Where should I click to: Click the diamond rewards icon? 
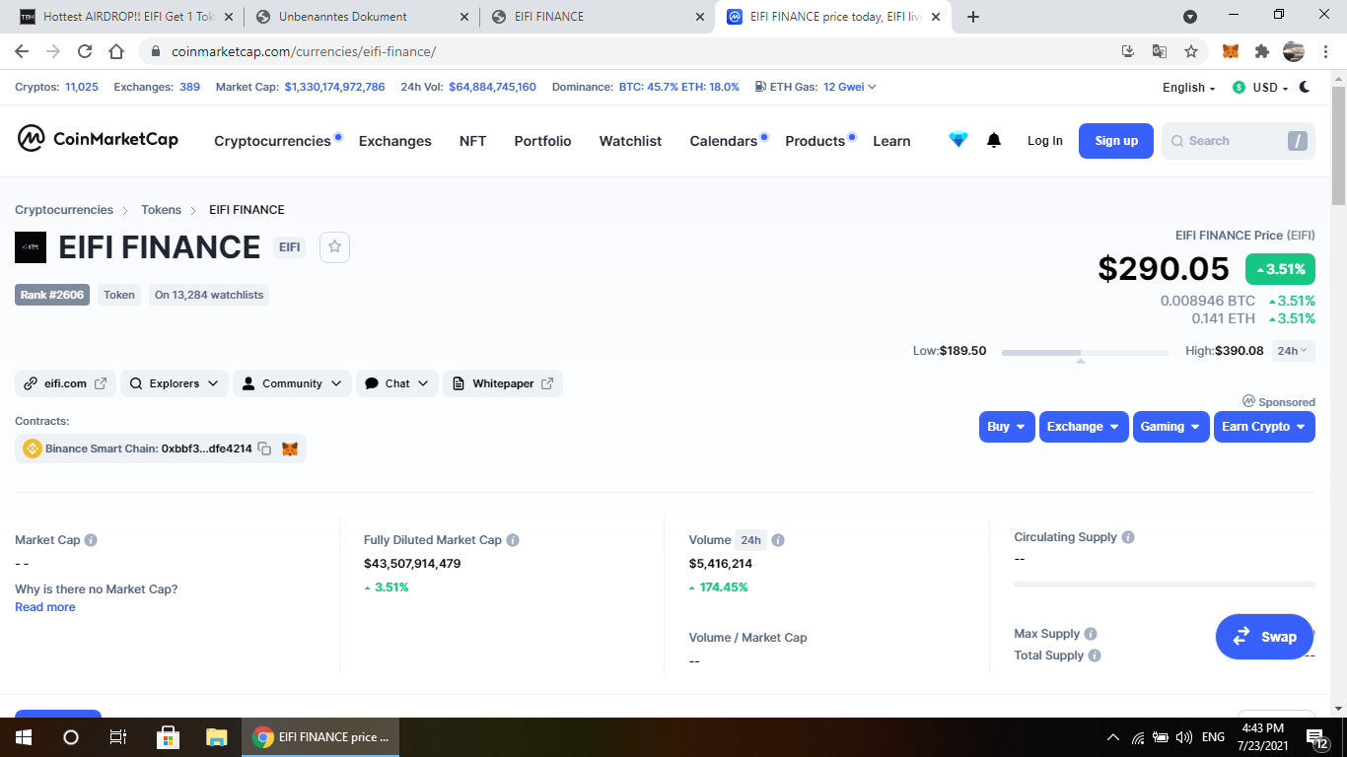(x=958, y=140)
